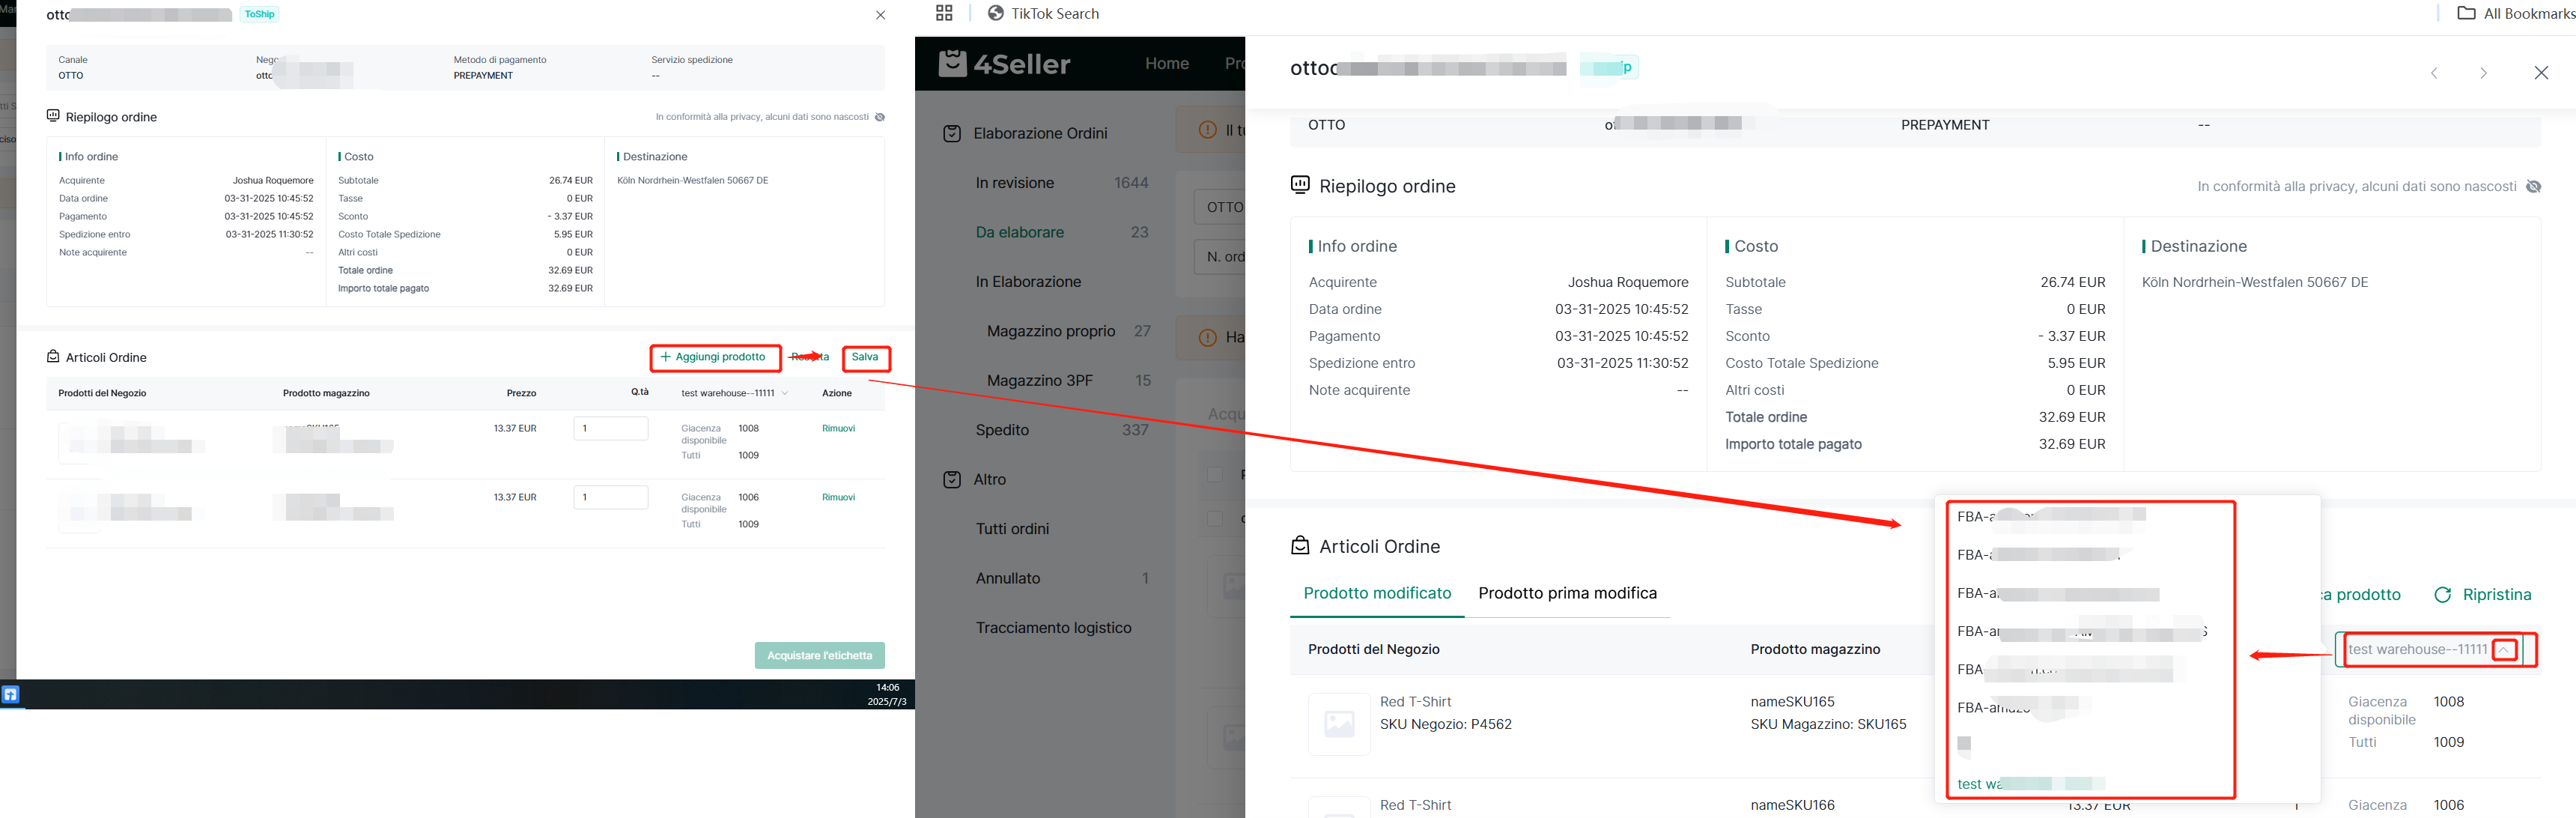This screenshot has height=818, width=2576.
Task: Click test warehouse--11111 select box in right dialog
Action: point(2431,649)
